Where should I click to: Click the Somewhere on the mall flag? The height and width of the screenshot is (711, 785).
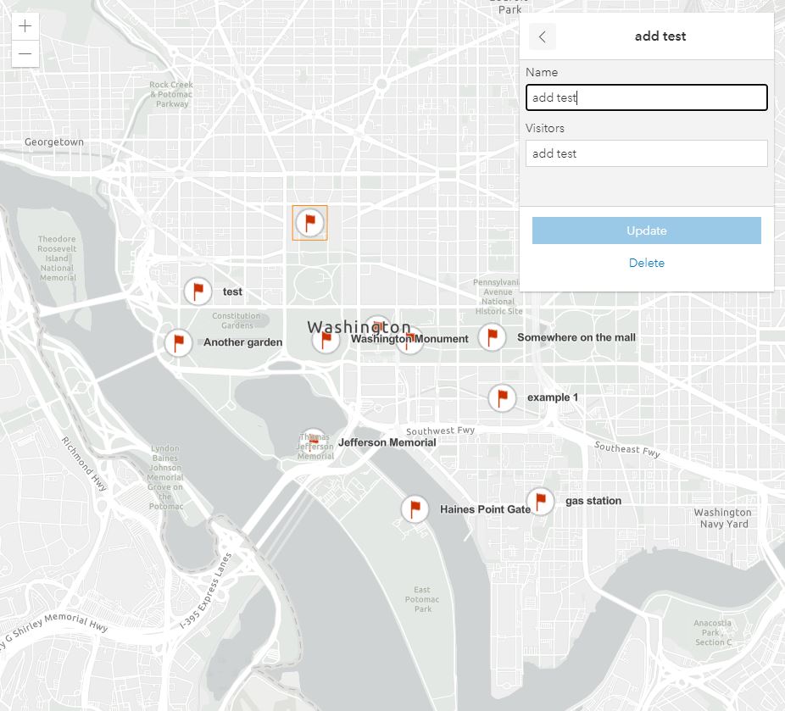(x=492, y=337)
